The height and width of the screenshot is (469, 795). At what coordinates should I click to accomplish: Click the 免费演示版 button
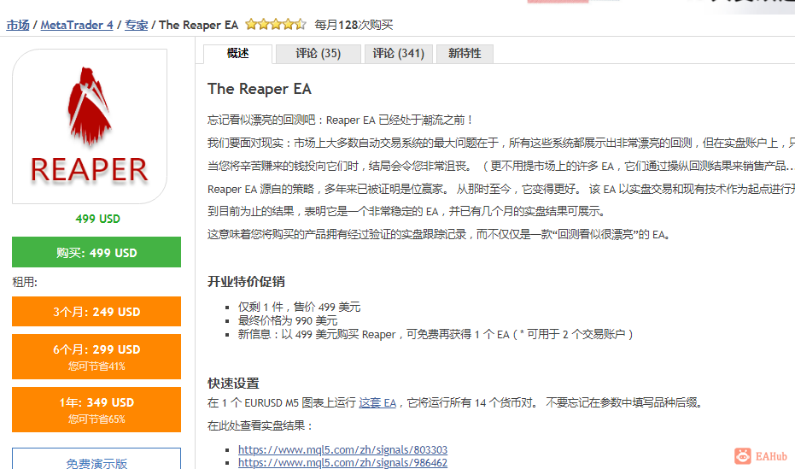[x=96, y=460]
